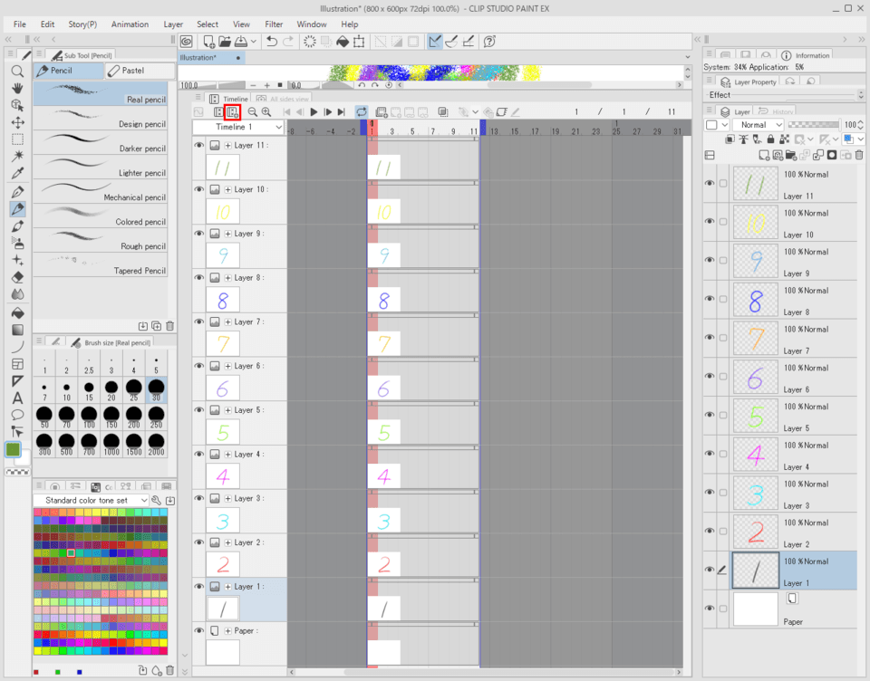Select the Eyedropper tool
The height and width of the screenshot is (681, 870).
(17, 173)
